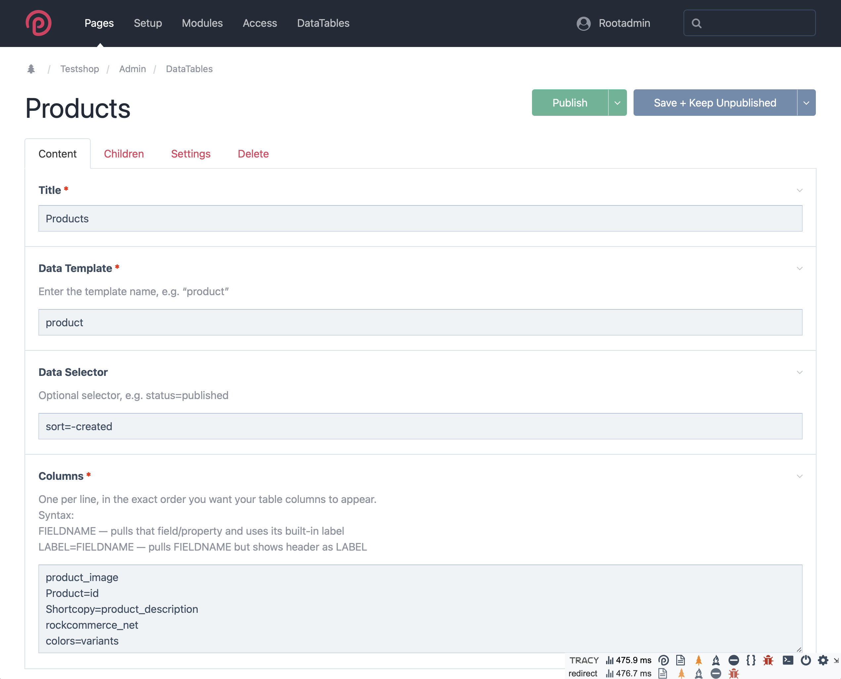This screenshot has height=679, width=841.
Task: Click into the Data Template input
Action: coord(420,322)
